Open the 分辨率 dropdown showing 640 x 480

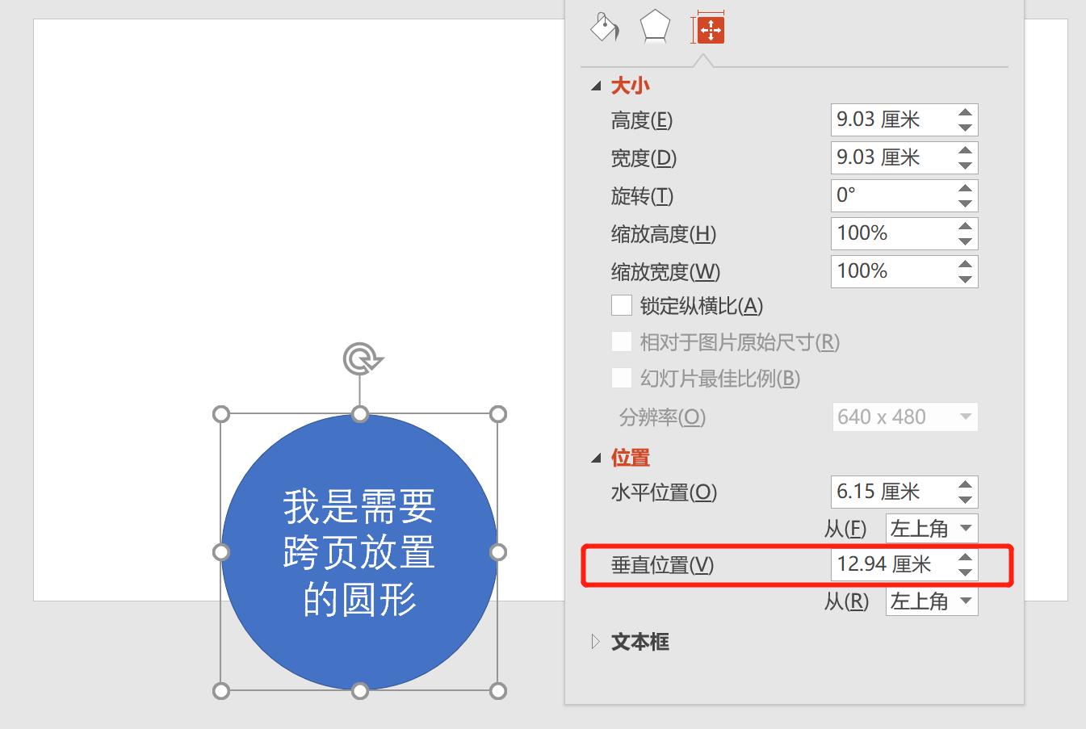pyautogui.click(x=904, y=417)
